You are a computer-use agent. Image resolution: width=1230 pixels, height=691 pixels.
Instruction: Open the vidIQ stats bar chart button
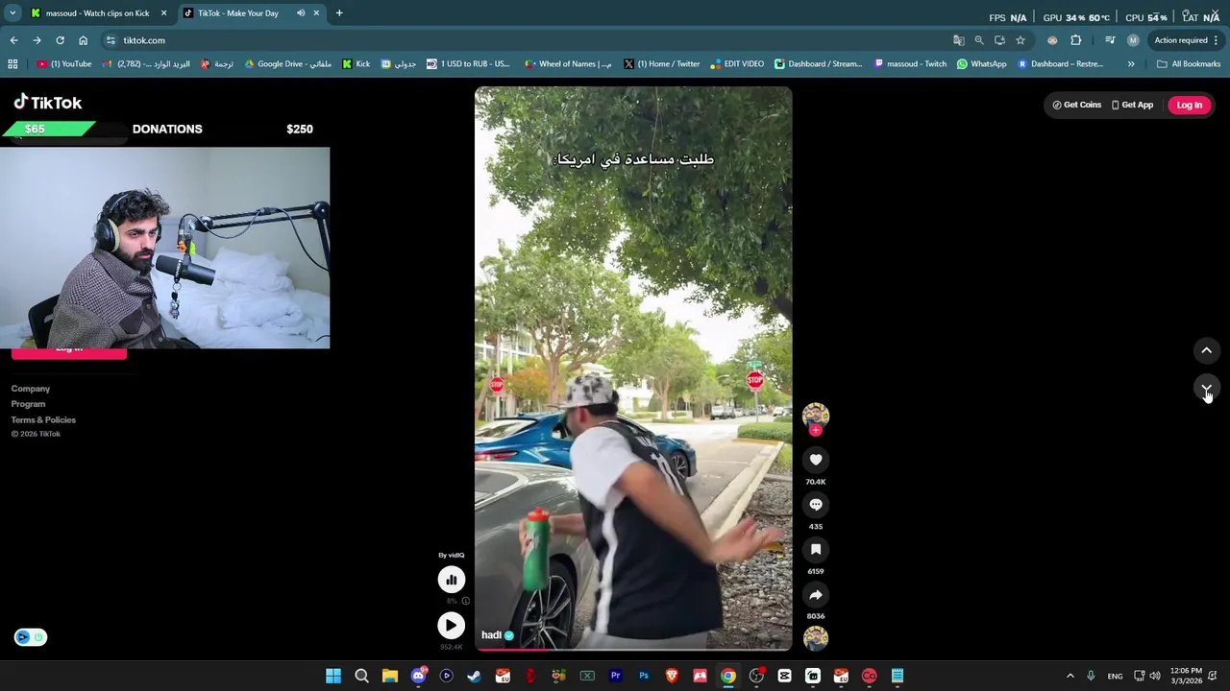coord(451,580)
